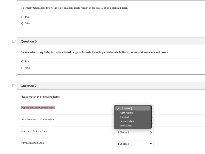205x154 pixels.
Task: Click the highlighted "Pop-up between web site pages" text
Action: (x=38, y=108)
